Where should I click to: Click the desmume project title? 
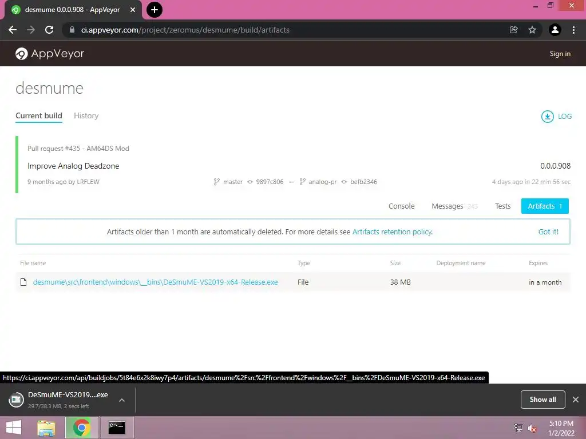point(49,89)
